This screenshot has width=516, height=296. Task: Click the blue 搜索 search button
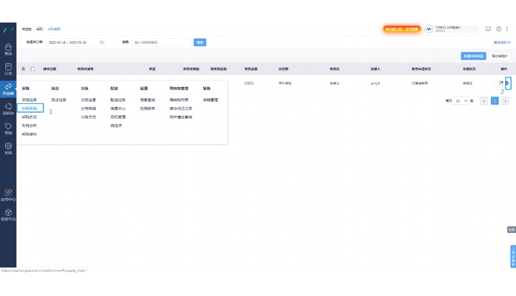pyautogui.click(x=200, y=42)
